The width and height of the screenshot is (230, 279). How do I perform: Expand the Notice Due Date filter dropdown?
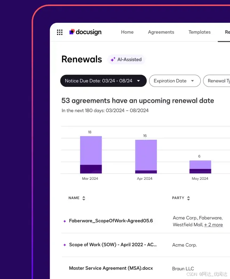click(x=103, y=81)
